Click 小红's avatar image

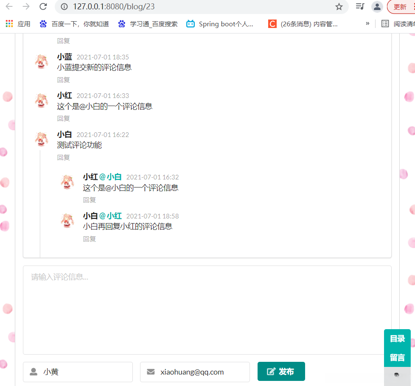pos(41,101)
